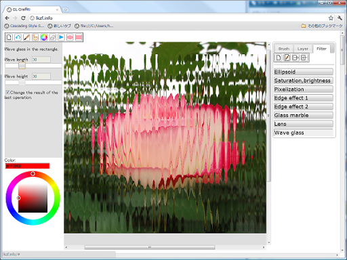The height and width of the screenshot is (260, 347).
Task: Click the saturation square in the color picker
Action: point(33,198)
